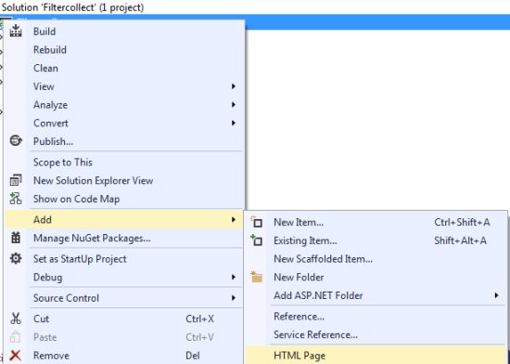Select the Solution 'Filtercollect' tree node
The image size is (510, 364).
(73, 6)
